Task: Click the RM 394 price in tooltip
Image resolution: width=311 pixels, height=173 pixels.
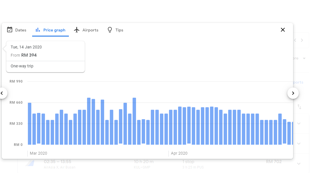Action: coord(29,55)
